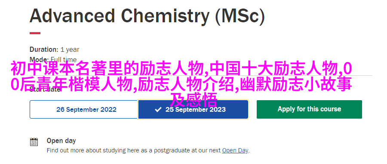Click the calendar icon beside Open day
The height and width of the screenshot is (164, 387).
[x=34, y=142]
